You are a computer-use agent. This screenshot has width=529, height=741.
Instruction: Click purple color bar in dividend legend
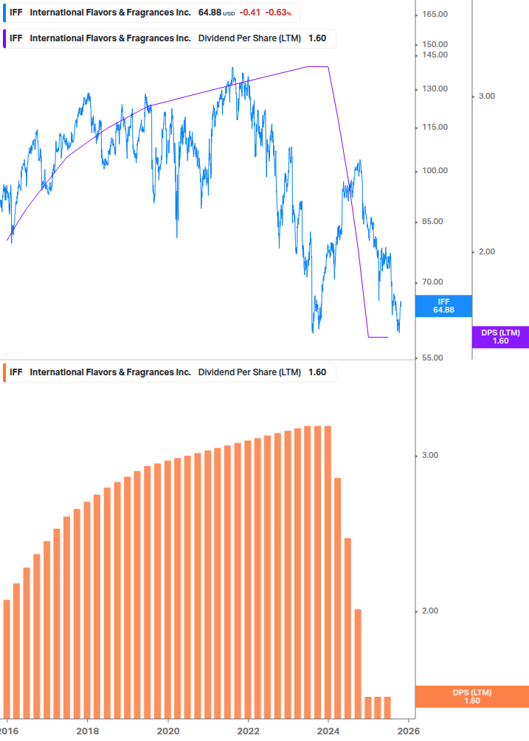tap(4, 38)
